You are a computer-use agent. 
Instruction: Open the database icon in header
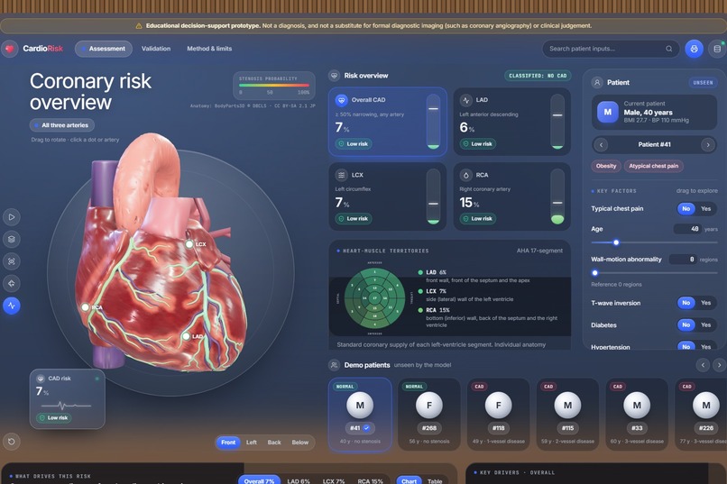click(x=717, y=49)
